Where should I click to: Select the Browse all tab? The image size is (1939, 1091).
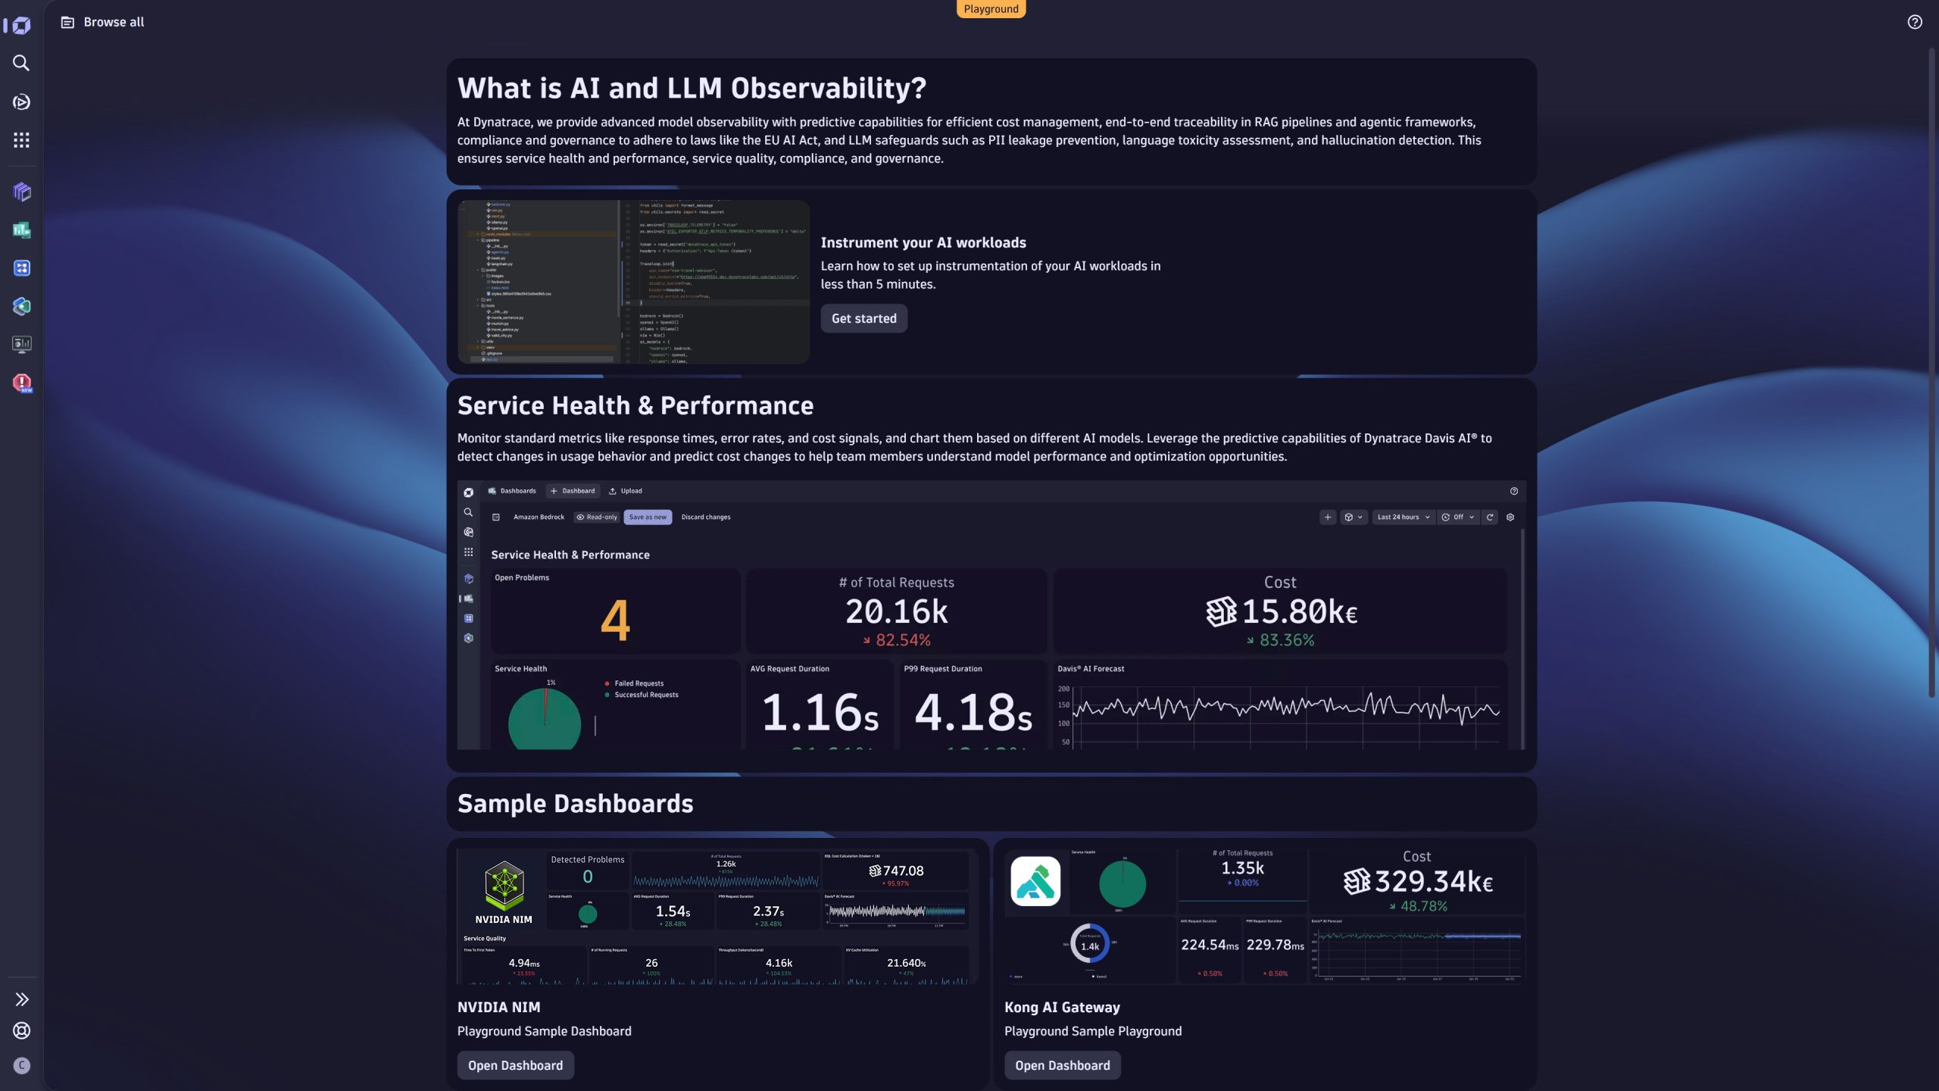coord(102,21)
